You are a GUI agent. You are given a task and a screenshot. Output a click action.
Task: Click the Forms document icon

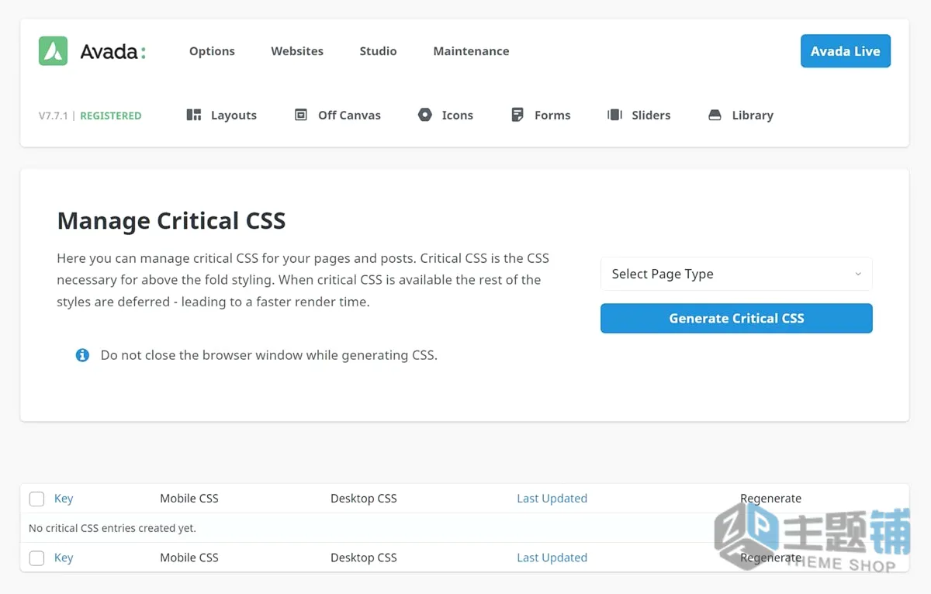(517, 115)
